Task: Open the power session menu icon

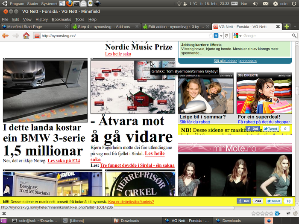Action: [294, 3]
